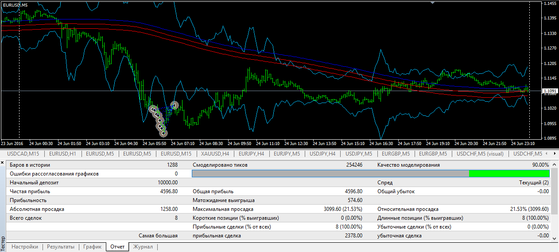Open the EURJPY,H4 chart tab
This screenshot has height=252, width=559.
coord(251,154)
